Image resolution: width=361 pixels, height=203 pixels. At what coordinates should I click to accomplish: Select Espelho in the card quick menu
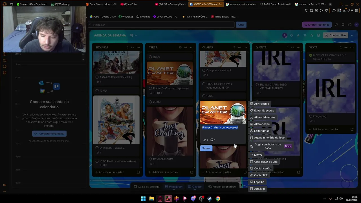click(x=257, y=182)
